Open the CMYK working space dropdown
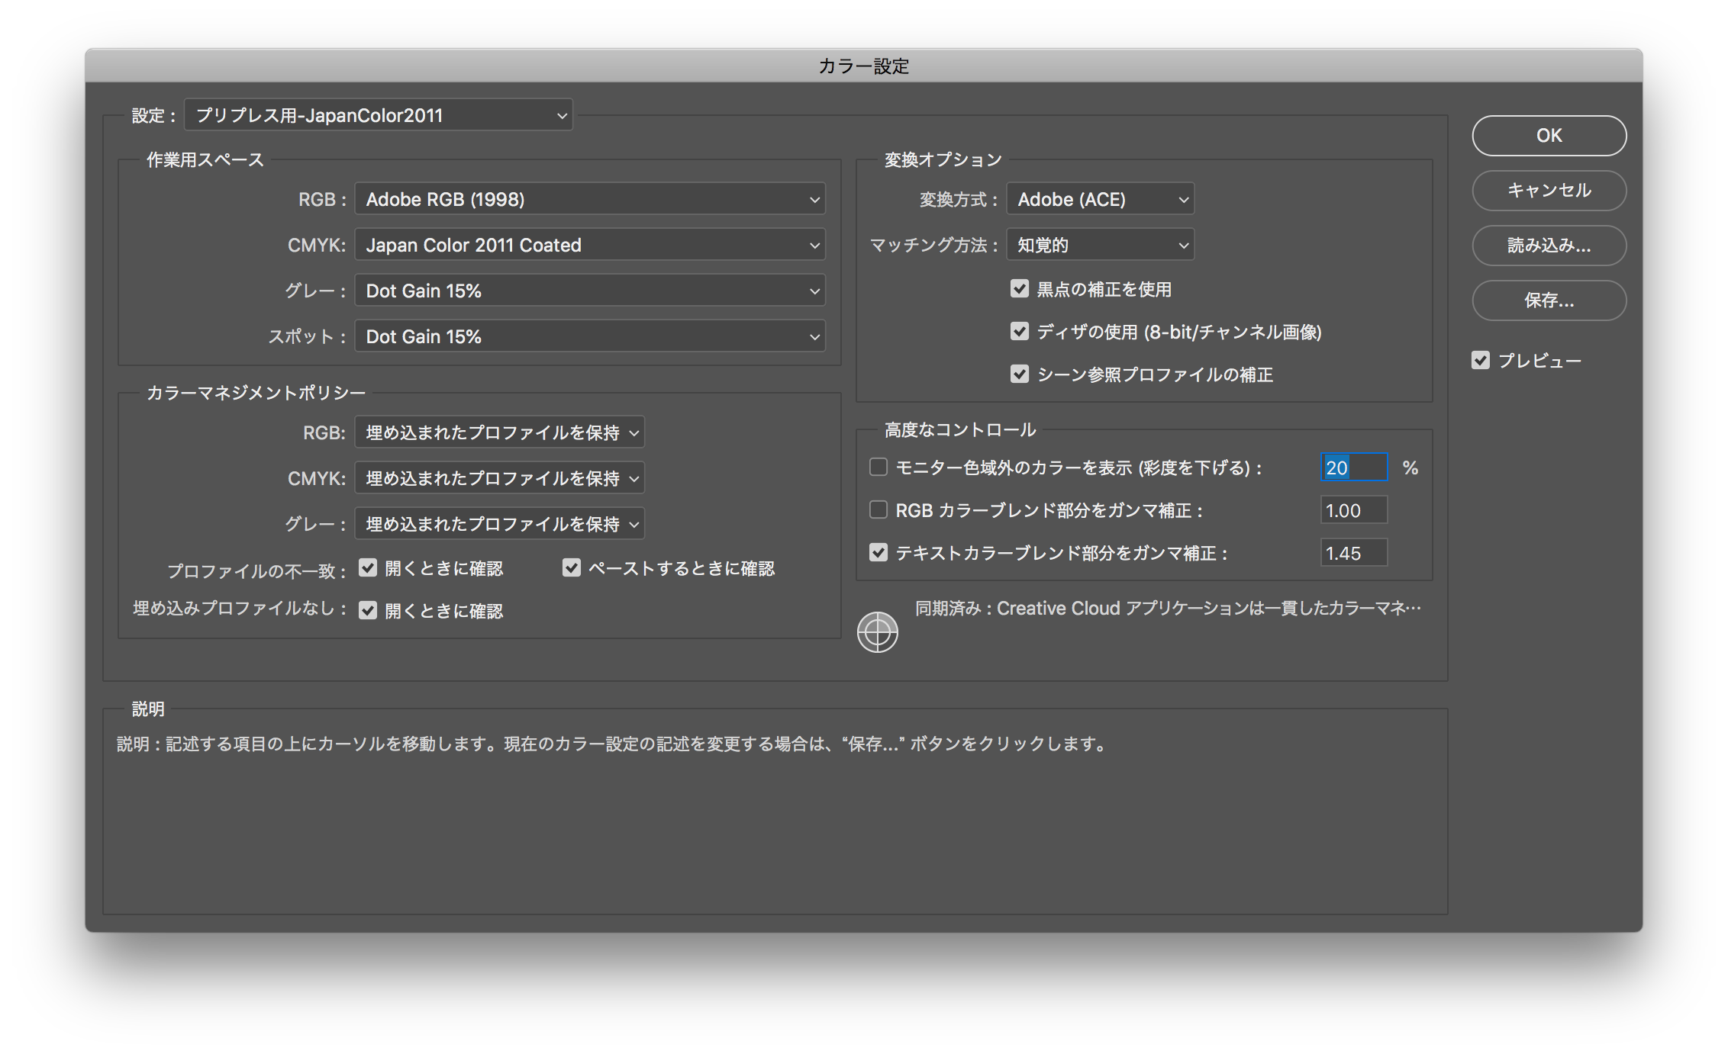 [x=590, y=245]
